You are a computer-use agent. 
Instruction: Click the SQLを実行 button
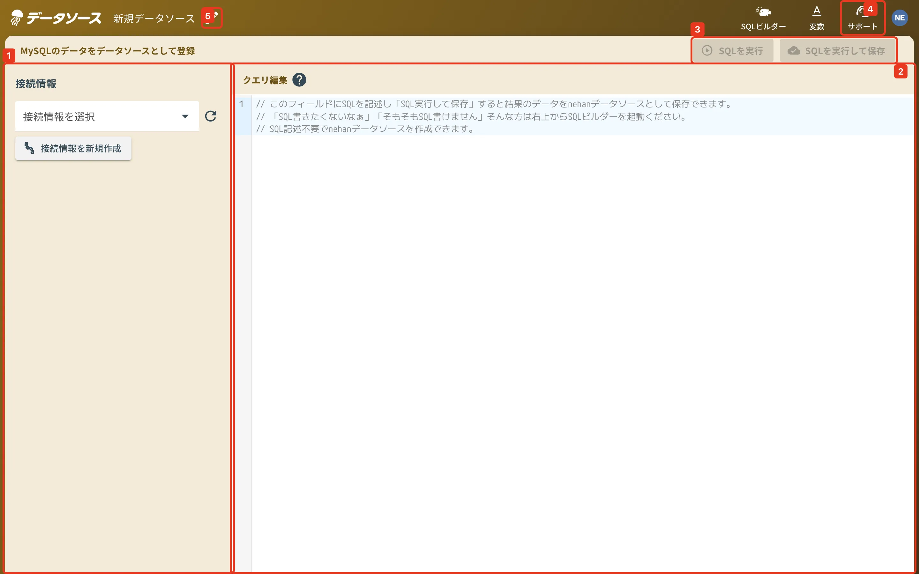coord(733,51)
